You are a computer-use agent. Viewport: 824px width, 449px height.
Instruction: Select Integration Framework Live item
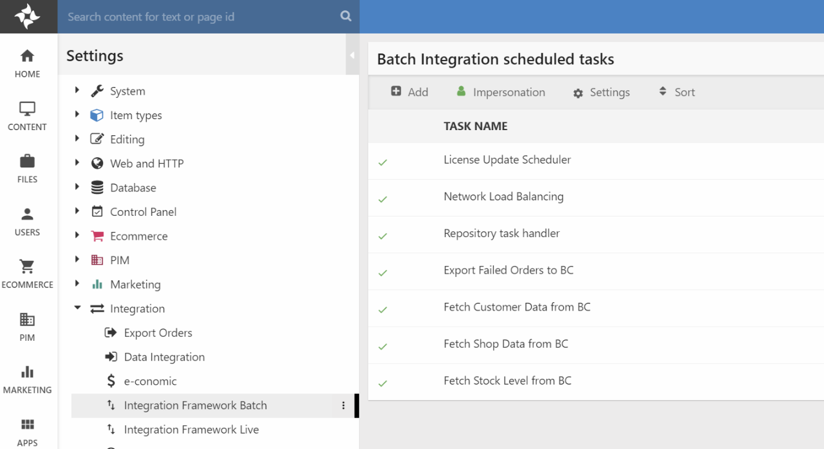click(x=191, y=430)
